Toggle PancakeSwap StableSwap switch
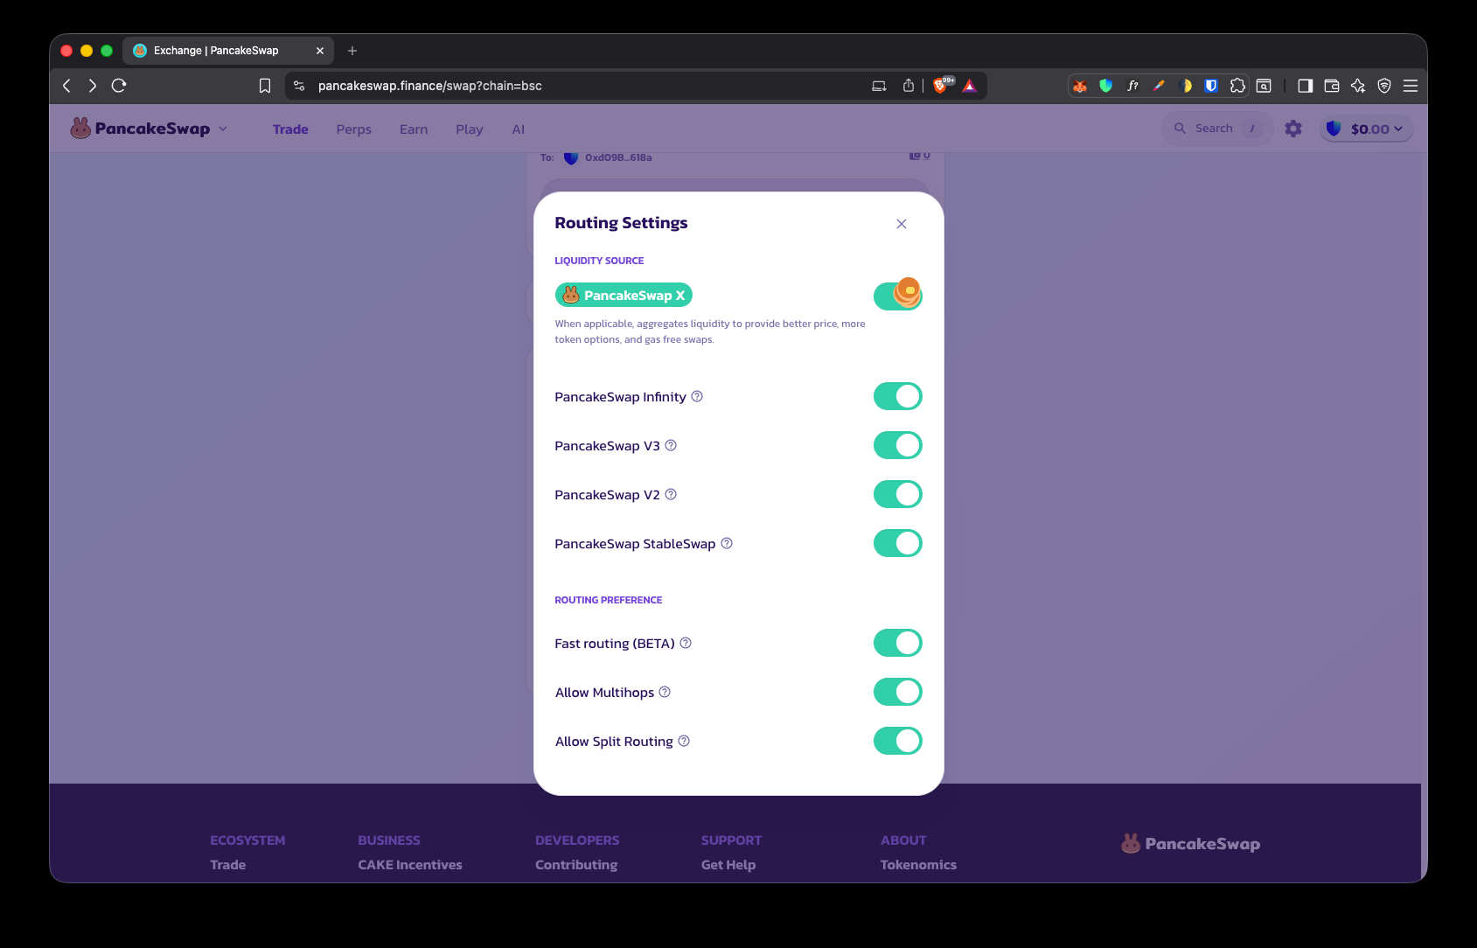 [x=898, y=543]
